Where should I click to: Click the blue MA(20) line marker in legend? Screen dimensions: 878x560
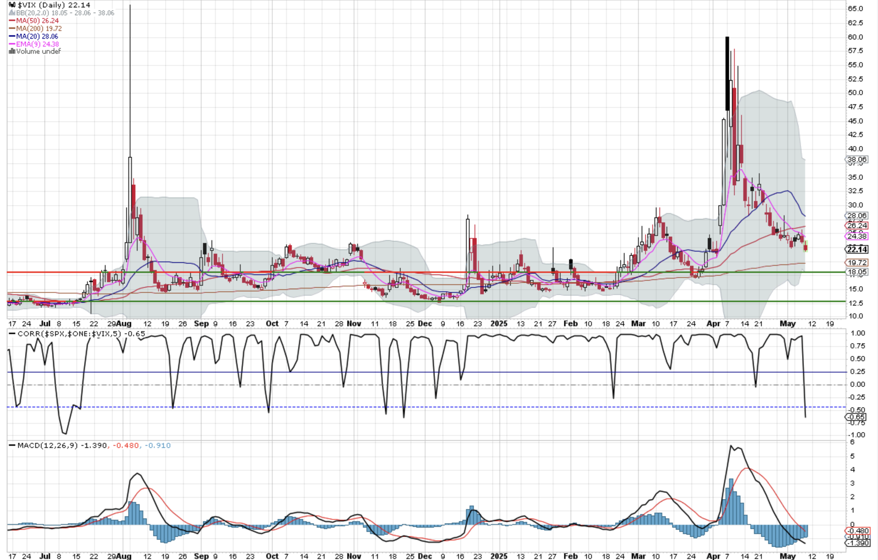click(x=12, y=36)
